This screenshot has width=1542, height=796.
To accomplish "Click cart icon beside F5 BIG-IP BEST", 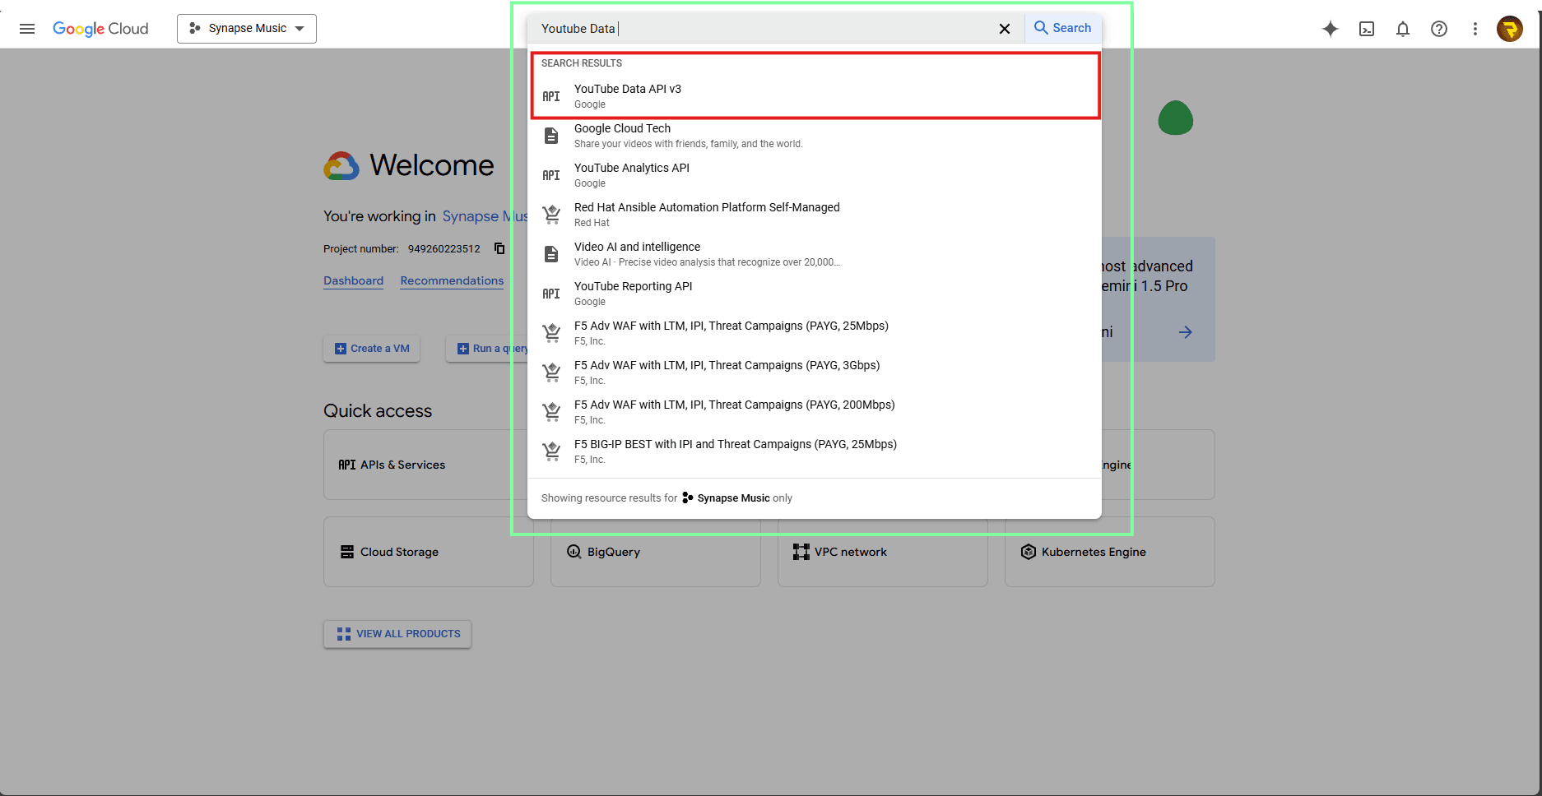I will (551, 451).
